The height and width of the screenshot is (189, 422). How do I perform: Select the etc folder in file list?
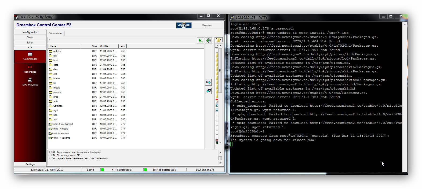coord(55,74)
